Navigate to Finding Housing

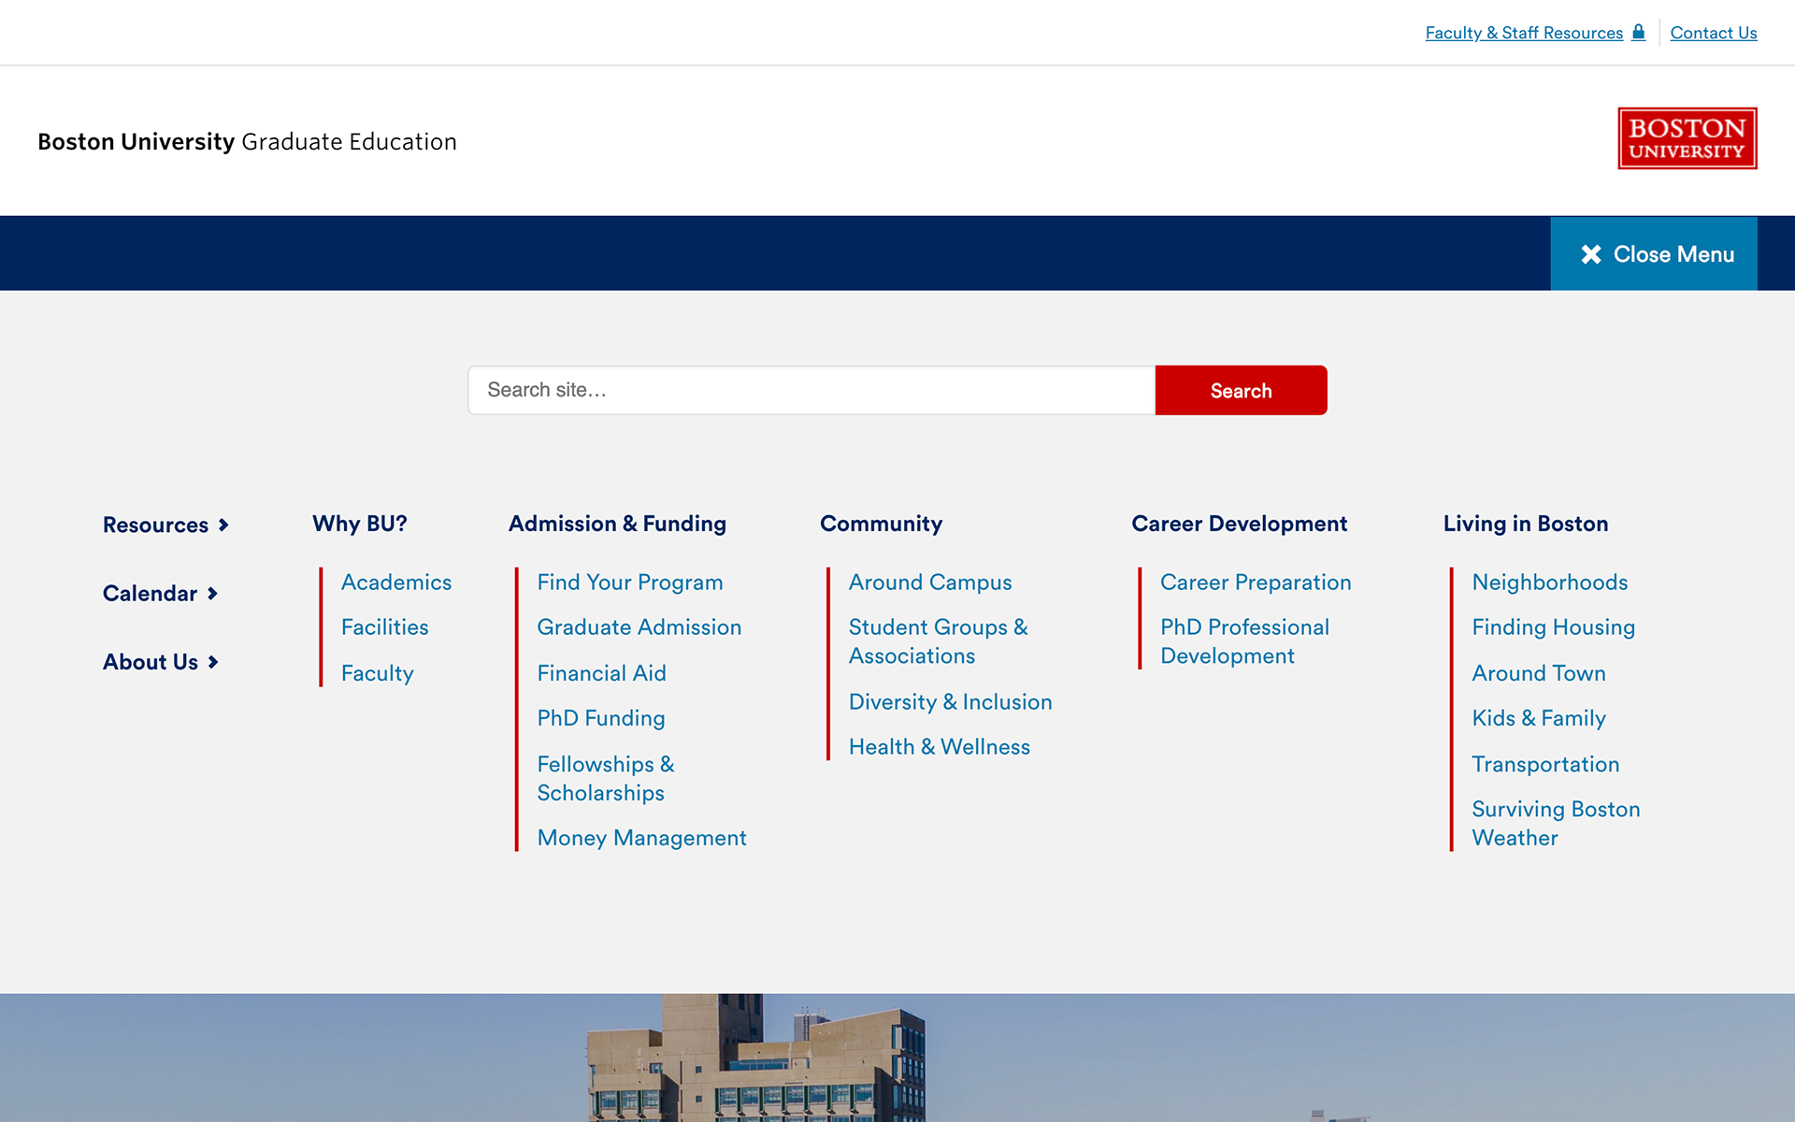[1553, 627]
